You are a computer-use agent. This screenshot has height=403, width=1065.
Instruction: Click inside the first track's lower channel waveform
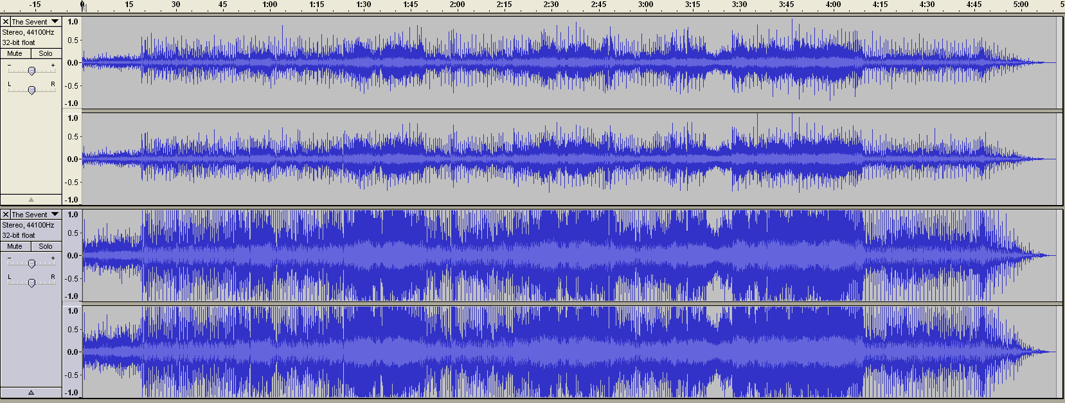point(569,159)
